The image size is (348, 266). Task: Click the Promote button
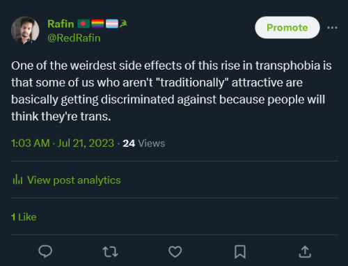coord(287,27)
